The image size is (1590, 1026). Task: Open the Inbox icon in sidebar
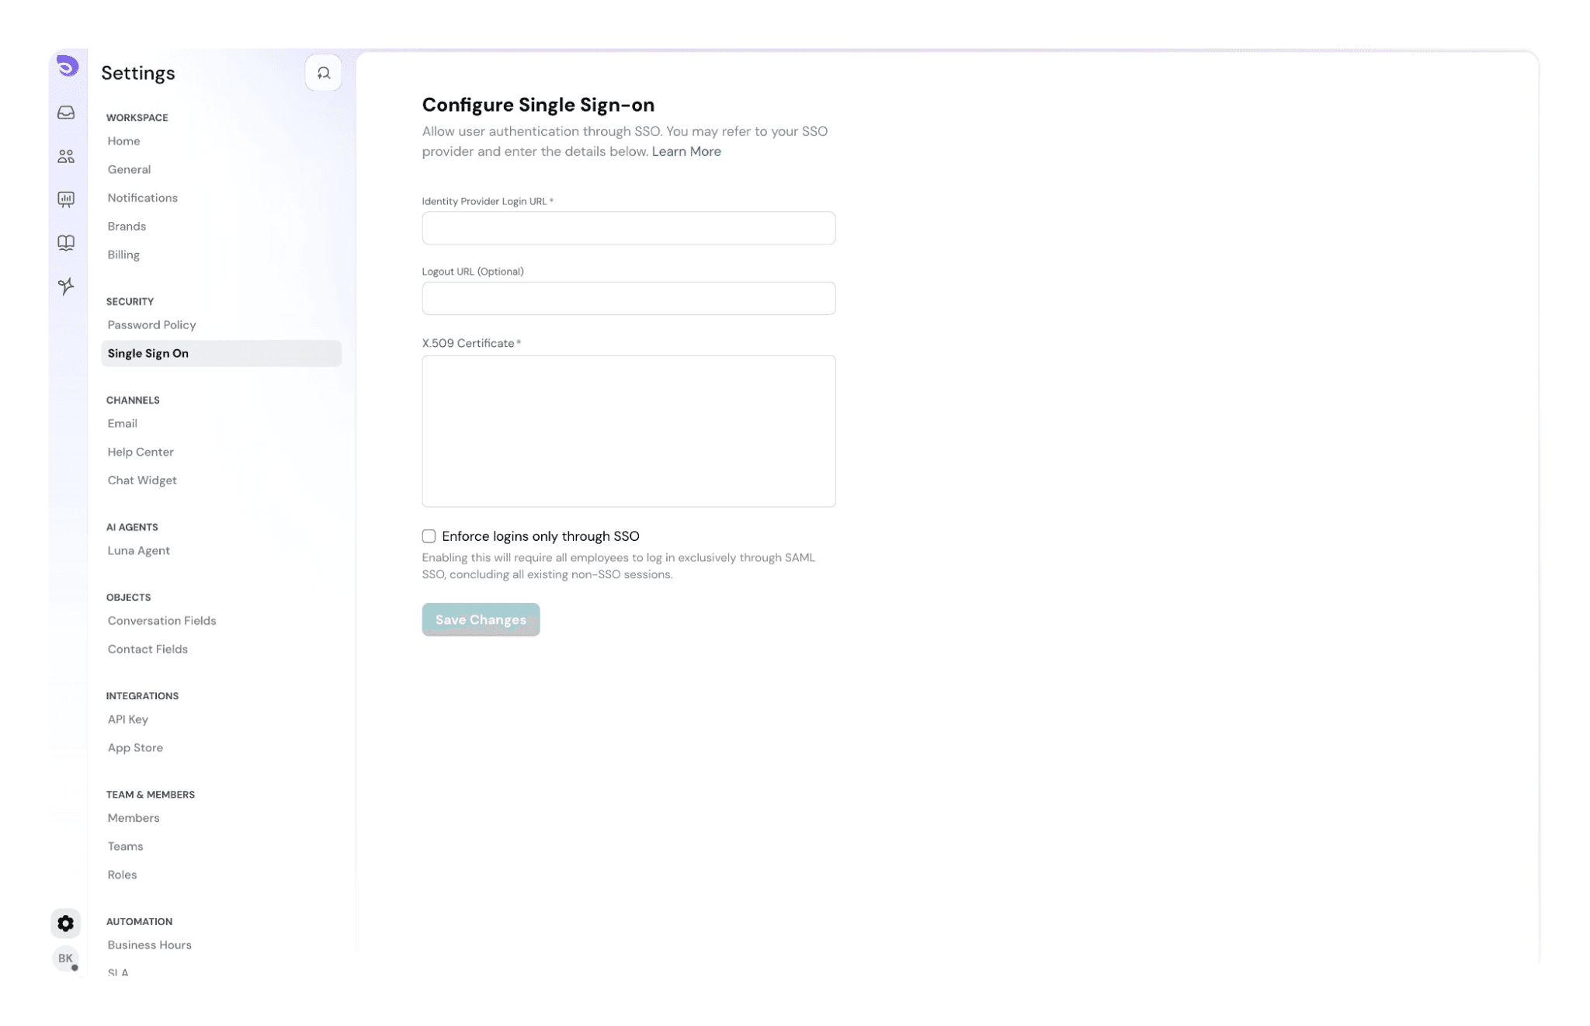pos(67,113)
